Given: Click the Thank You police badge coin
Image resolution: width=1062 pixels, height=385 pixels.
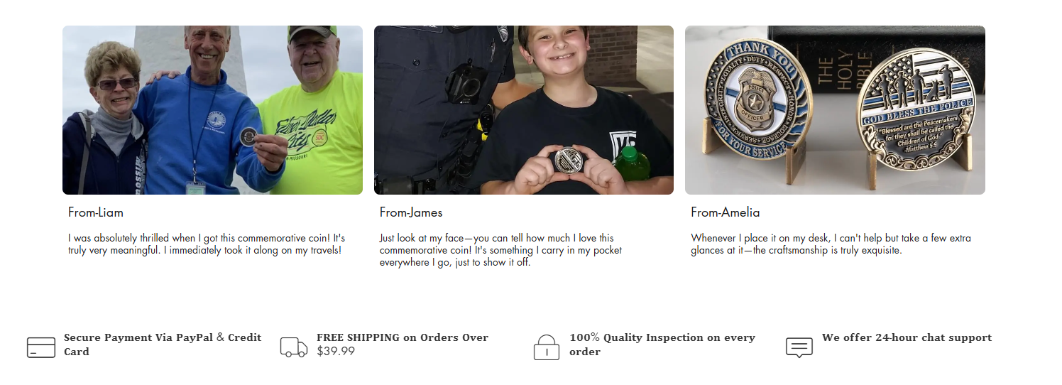Looking at the screenshot, I should tap(755, 98).
